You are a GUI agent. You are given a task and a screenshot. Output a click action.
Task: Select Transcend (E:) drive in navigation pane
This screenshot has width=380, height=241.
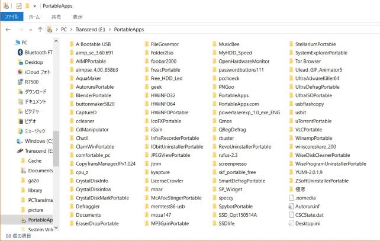tap(35, 151)
